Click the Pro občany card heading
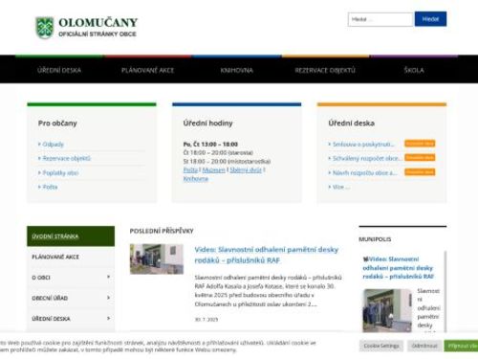This screenshot has height=359, width=478. (57, 123)
